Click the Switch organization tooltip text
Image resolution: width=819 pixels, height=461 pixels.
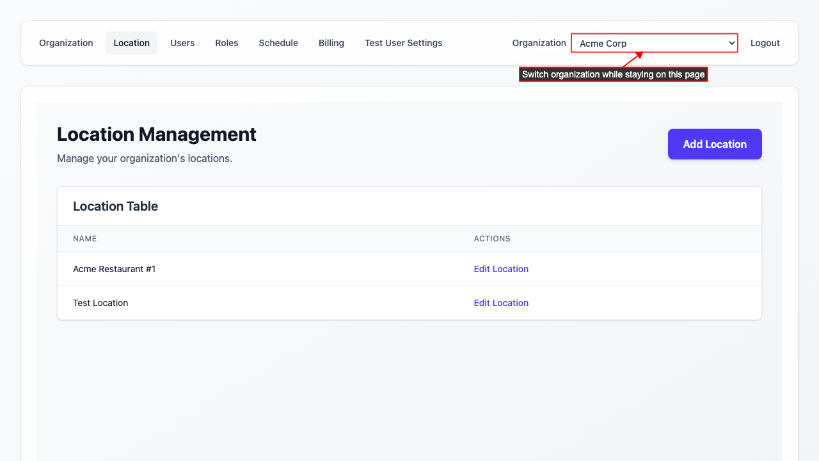[613, 75]
